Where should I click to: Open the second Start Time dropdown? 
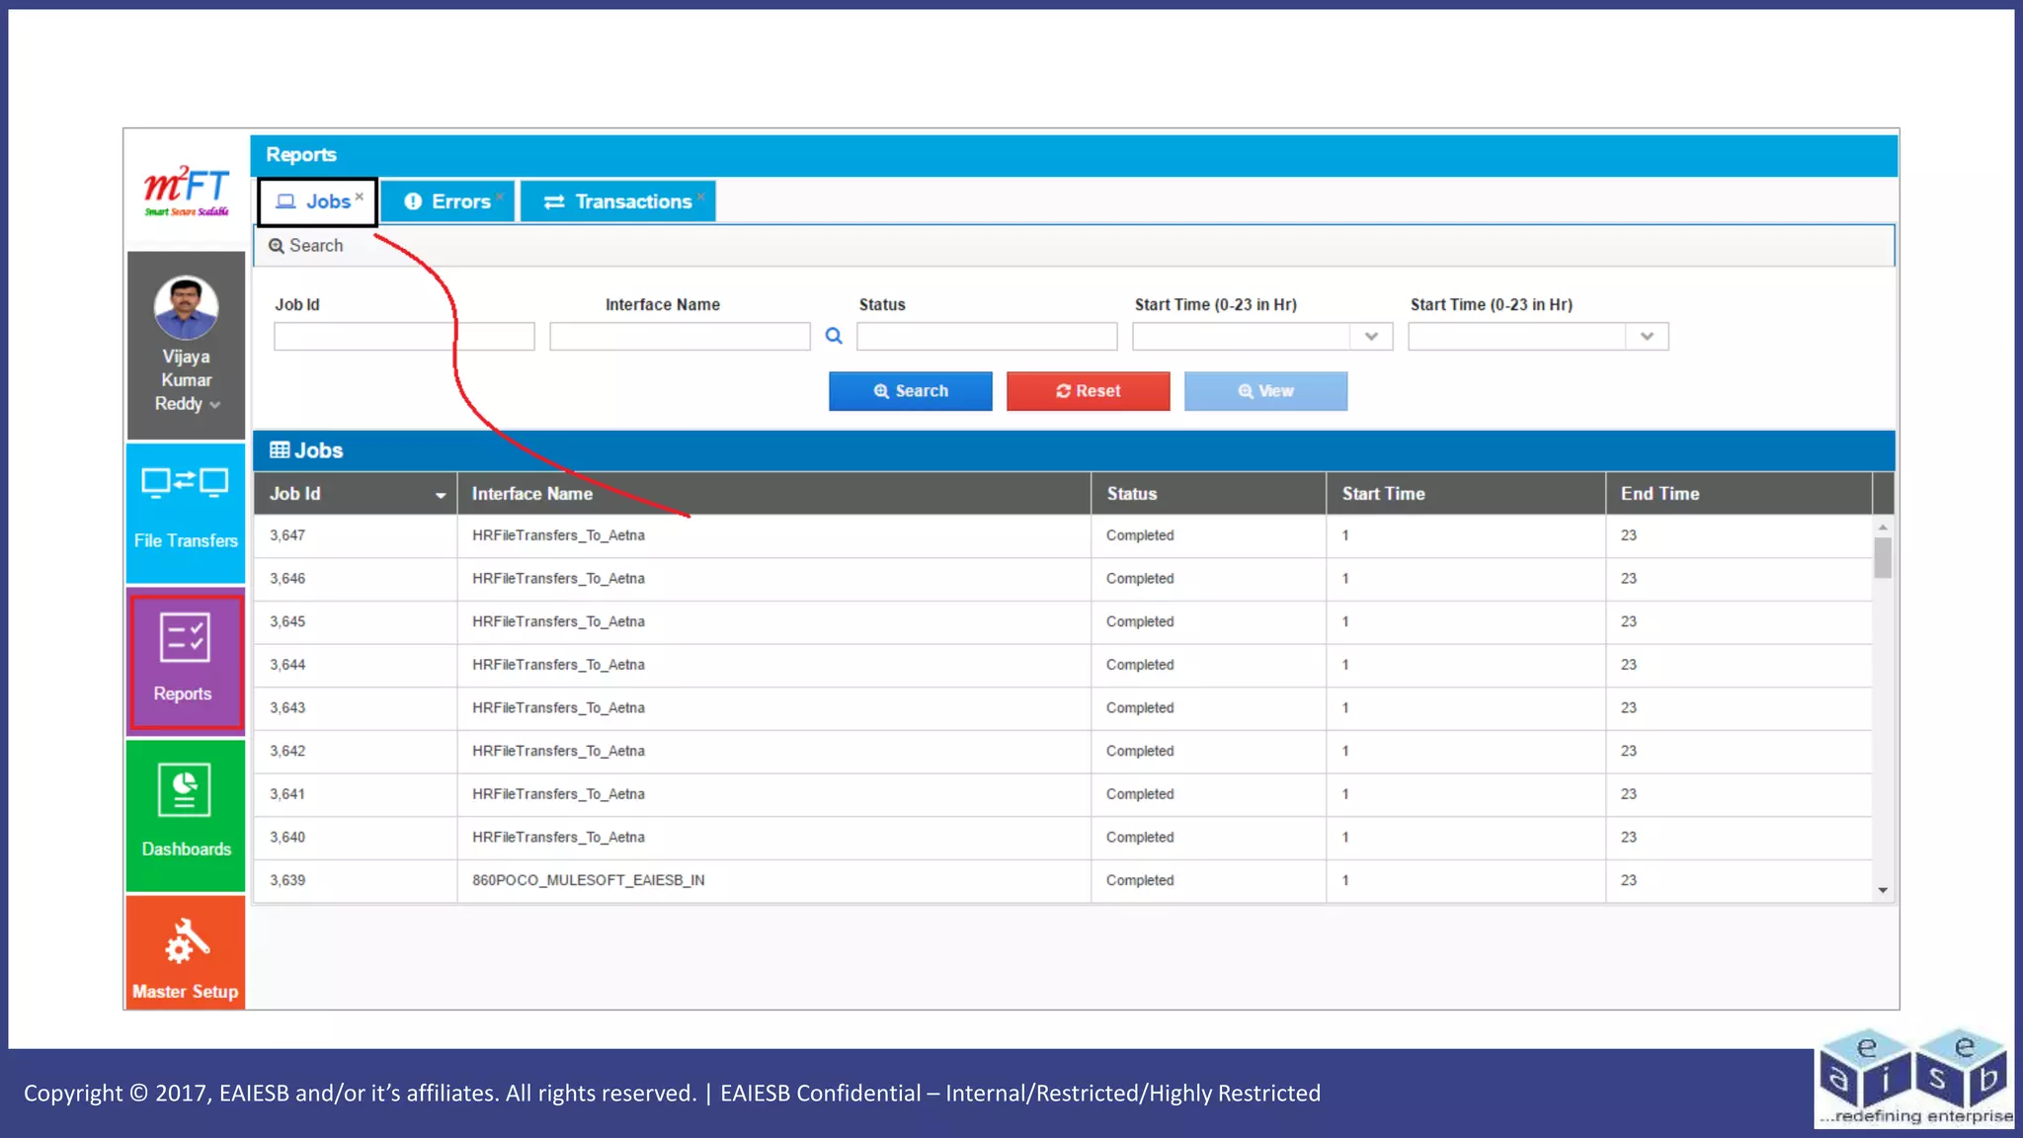coord(1647,337)
